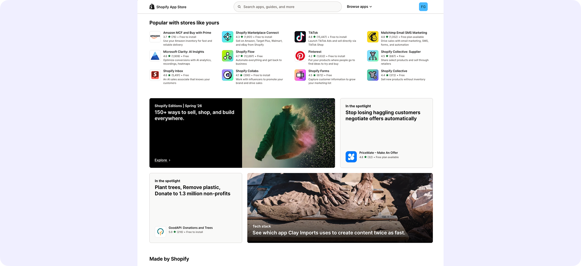The width and height of the screenshot is (581, 266).
Task: Open Mailchimp Email SMS Marketing title
Action: pos(404,33)
